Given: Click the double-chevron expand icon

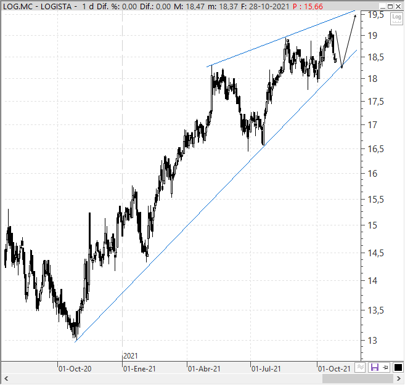Looking at the screenshot, I should [x=360, y=367].
